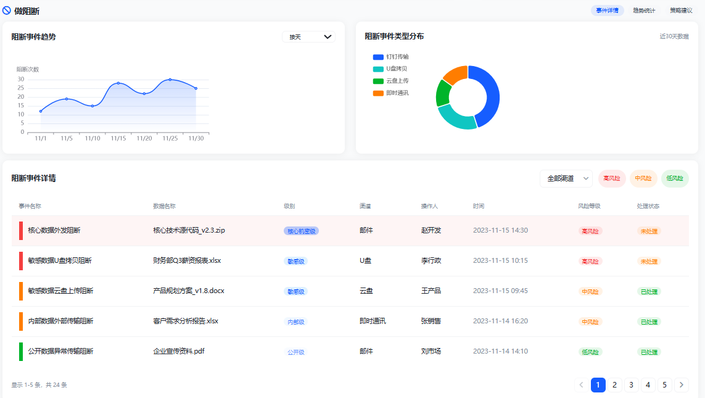Go to page 3 in pagination
This screenshot has height=398, width=705.
click(x=631, y=384)
